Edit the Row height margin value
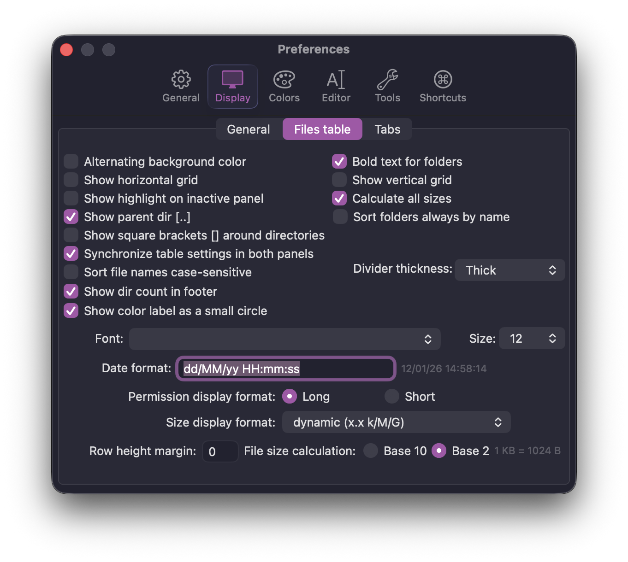This screenshot has width=628, height=562. tap(220, 451)
